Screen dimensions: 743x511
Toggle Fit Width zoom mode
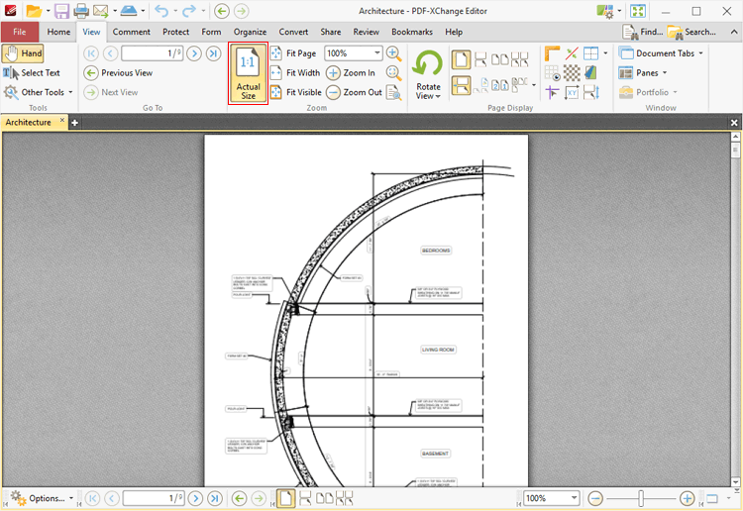point(295,73)
